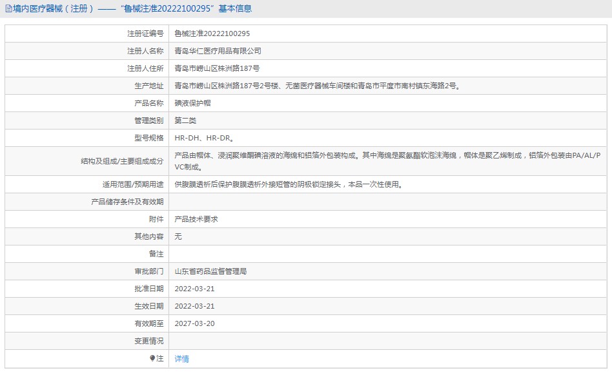Click the 审批部门 label
612x375 pixels.
pyautogui.click(x=148, y=271)
